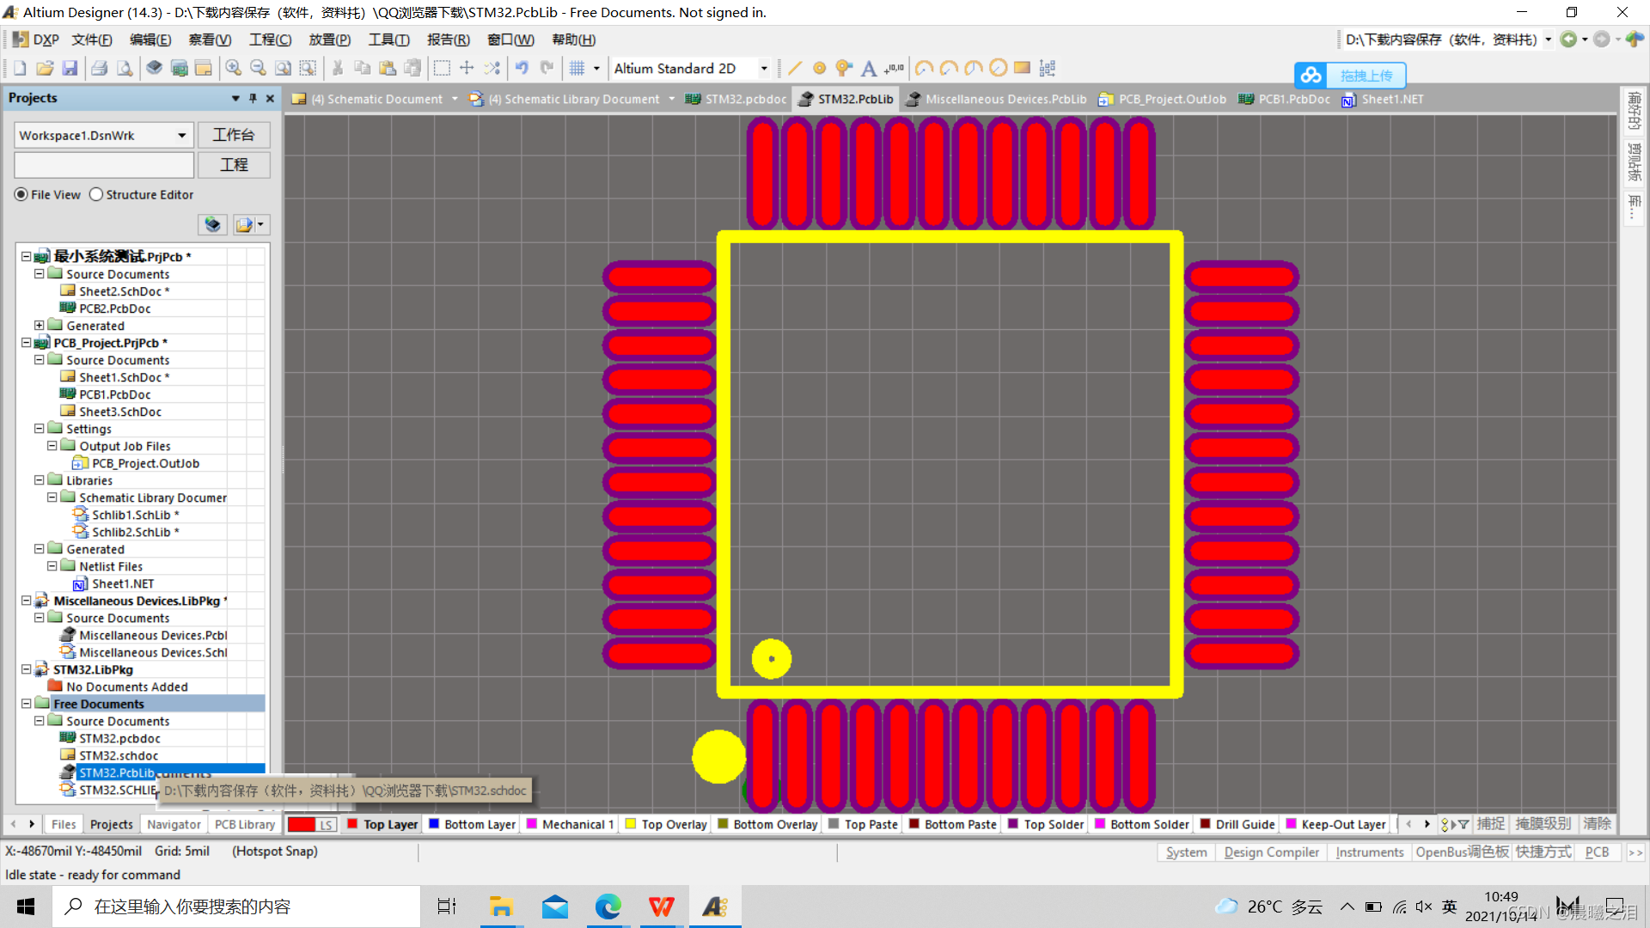The height and width of the screenshot is (928, 1650).
Task: Open the Workspace1.DsnWrk dropdown
Action: 181,136
